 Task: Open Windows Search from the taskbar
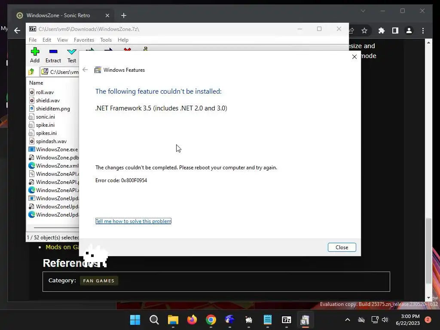point(154,320)
